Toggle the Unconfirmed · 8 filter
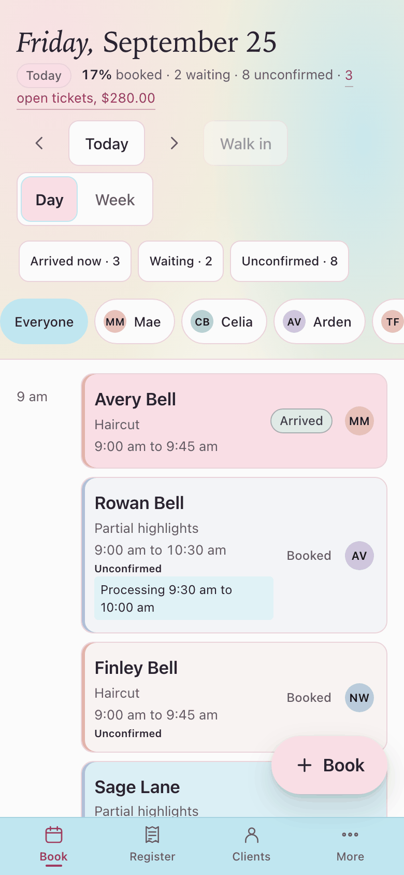 point(290,261)
